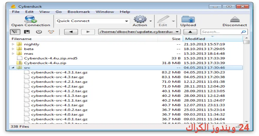Sort by Filename column header

pyautogui.click(x=83, y=39)
